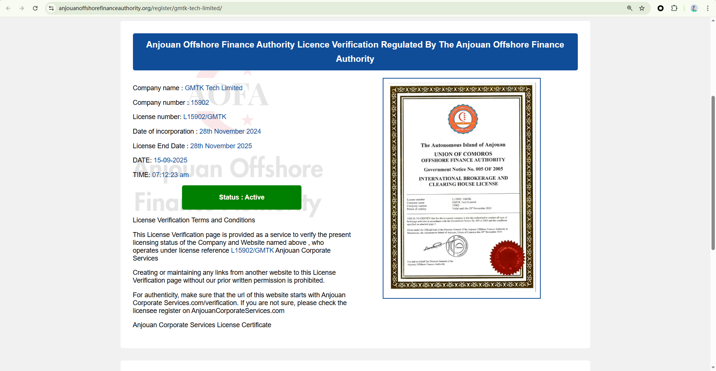The height and width of the screenshot is (371, 716).
Task: Click the paragraph about prohibited links
Action: (234, 276)
